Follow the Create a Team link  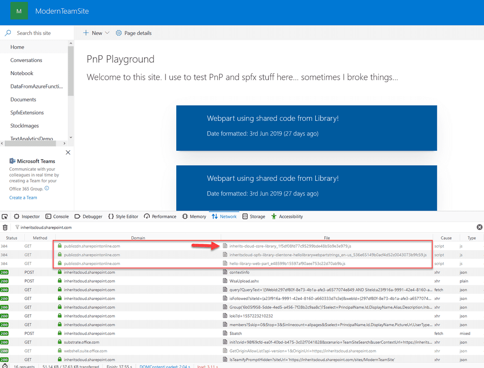pos(23,197)
